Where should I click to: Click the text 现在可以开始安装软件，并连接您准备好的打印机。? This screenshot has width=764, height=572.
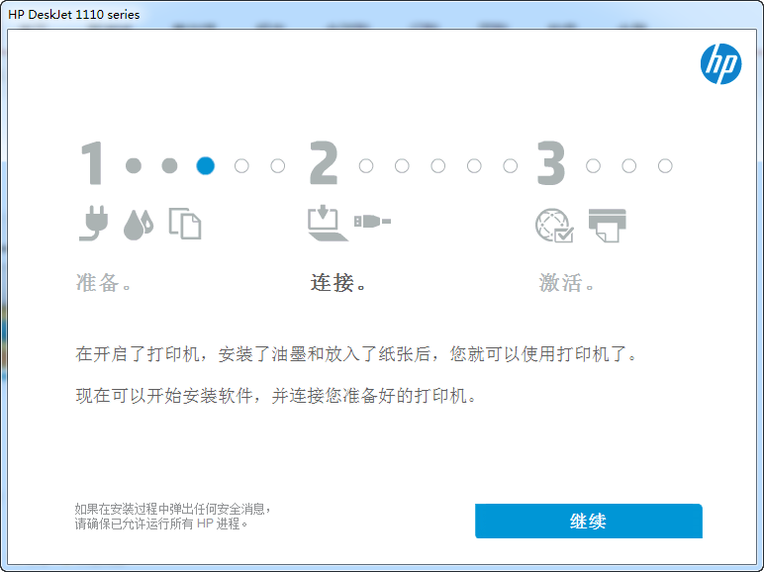click(x=276, y=396)
